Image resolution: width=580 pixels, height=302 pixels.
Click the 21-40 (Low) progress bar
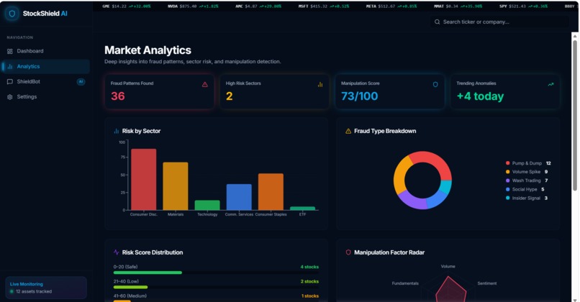[x=216, y=287]
